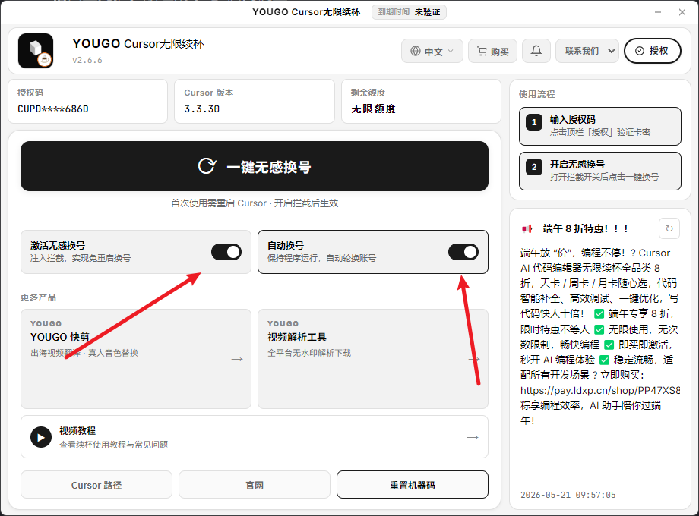Click the megaphone icon beside 端午 8 折特惠
This screenshot has width=699, height=516.
(x=527, y=229)
